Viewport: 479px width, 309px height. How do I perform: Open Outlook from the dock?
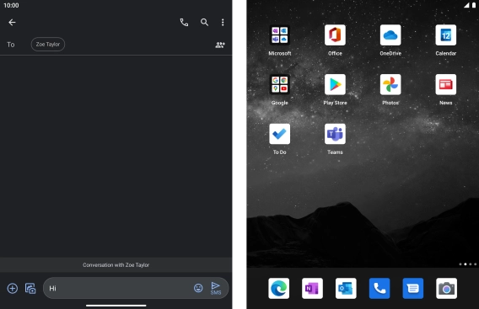346,288
